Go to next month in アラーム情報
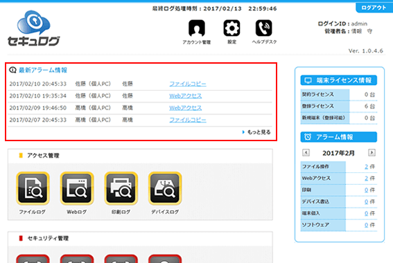 click(372, 153)
